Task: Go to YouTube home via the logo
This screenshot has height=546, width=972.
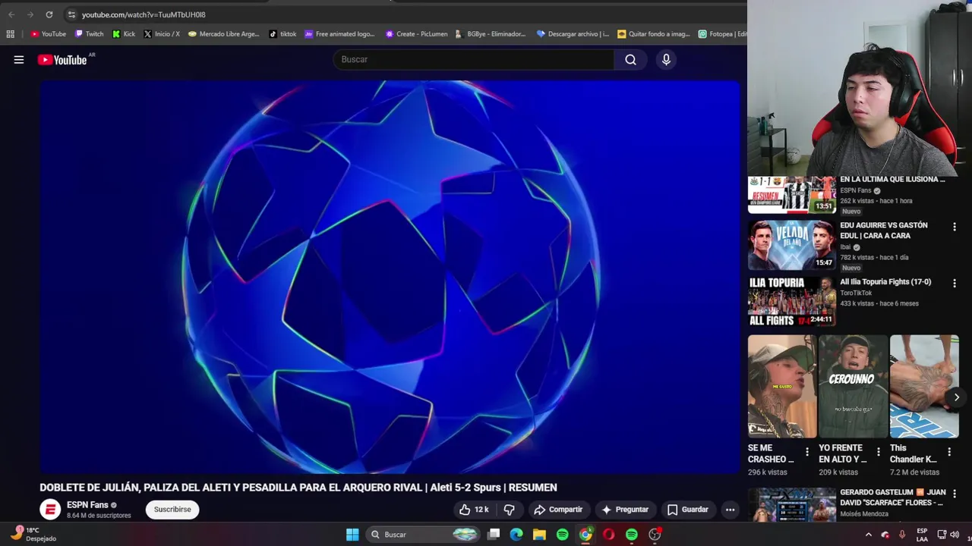Action: coord(62,60)
